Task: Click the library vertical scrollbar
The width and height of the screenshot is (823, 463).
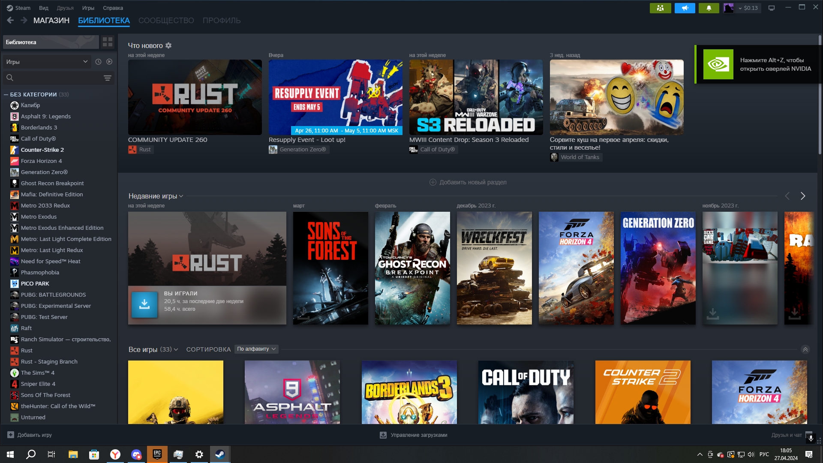Action: pos(820,94)
